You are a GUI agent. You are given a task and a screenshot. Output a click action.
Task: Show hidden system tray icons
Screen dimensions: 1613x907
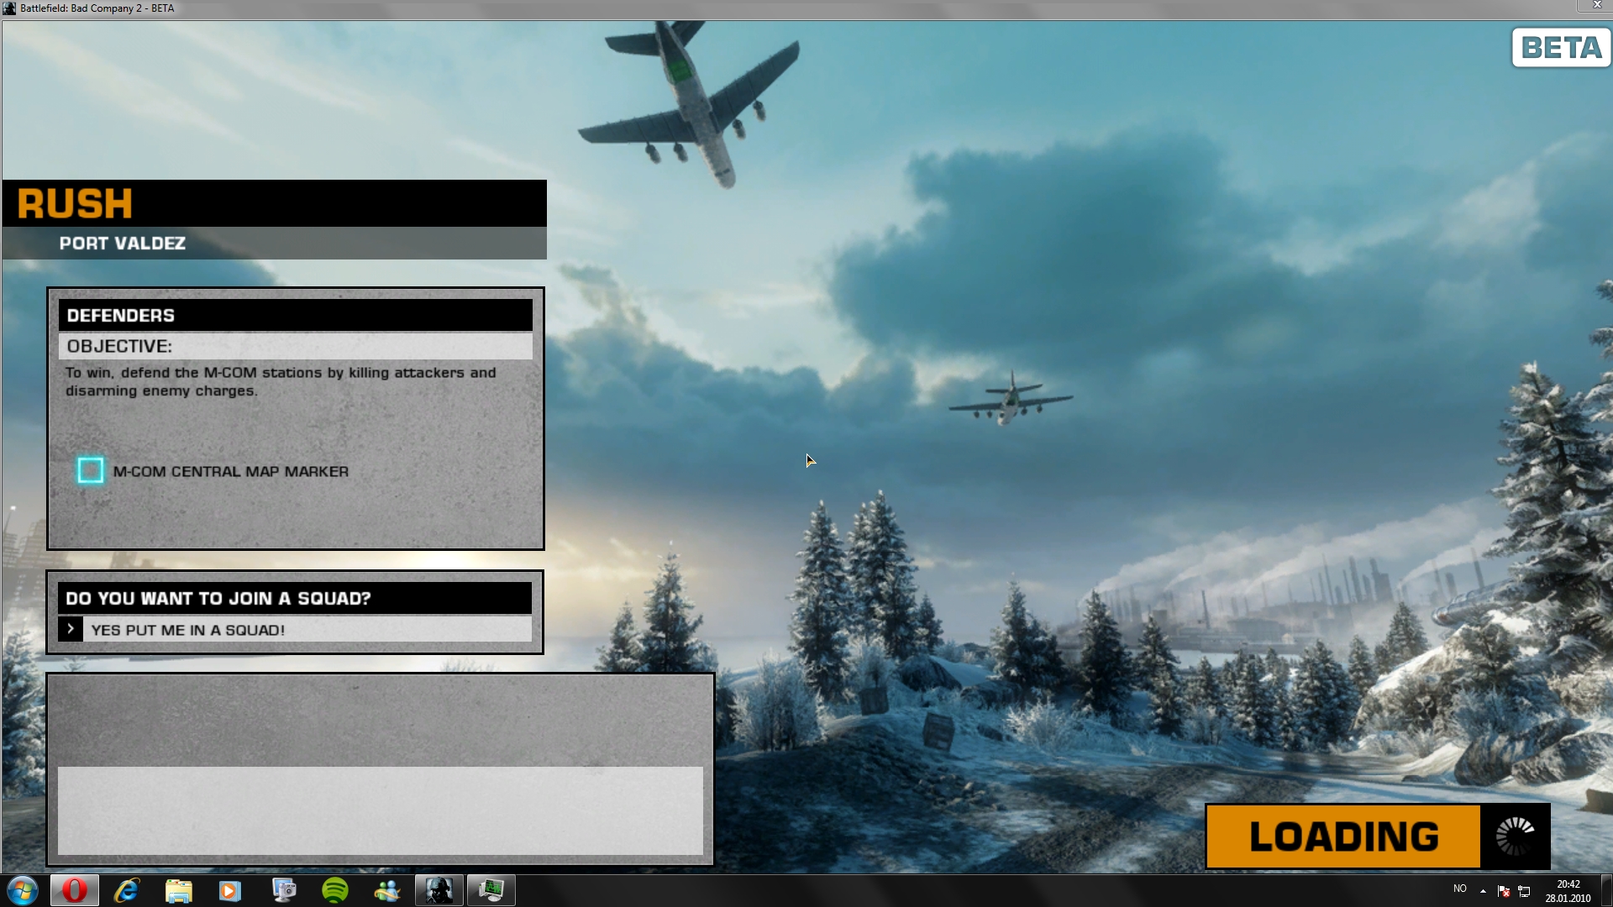[x=1484, y=890]
